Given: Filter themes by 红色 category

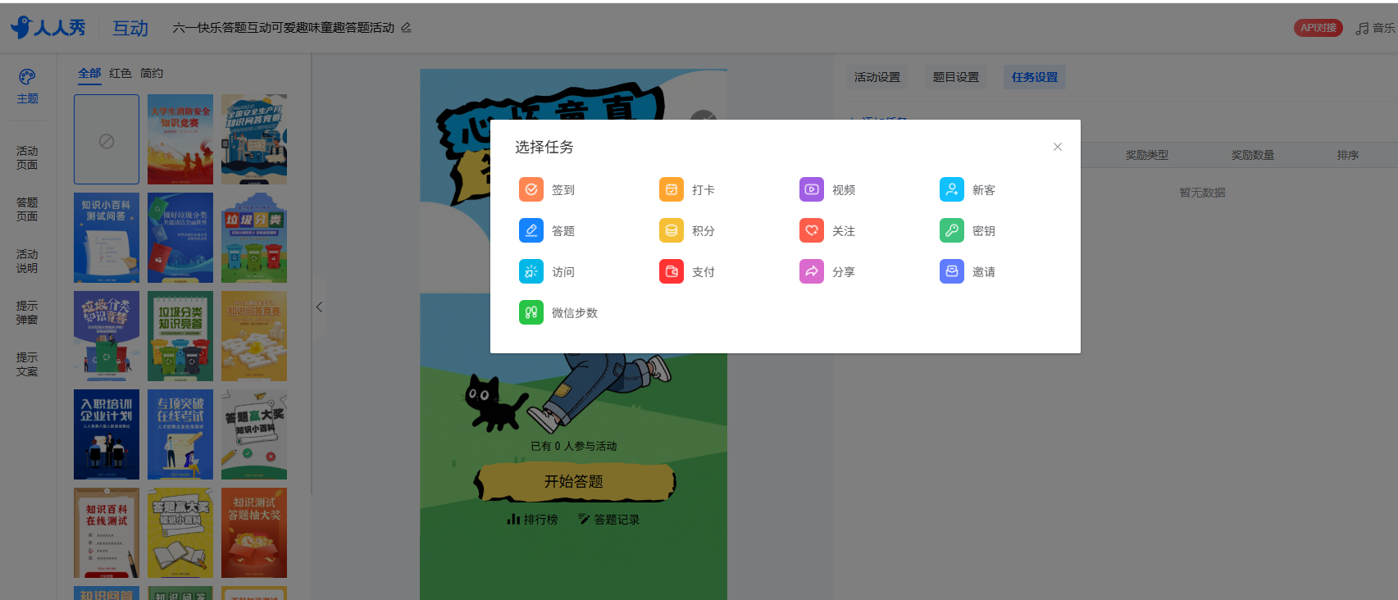Looking at the screenshot, I should pyautogui.click(x=121, y=73).
